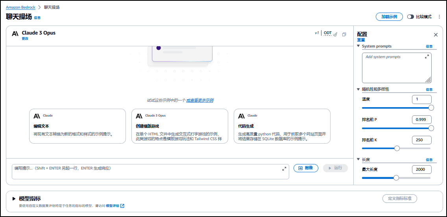Image resolution: width=447 pixels, height=217 pixels.
Task: Click the 最大长度 value field 2000
Action: [422, 170]
